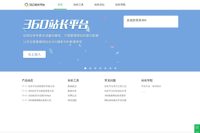200x133 pixels.
Task: Open the 官网认证 tool link
Action: coord(72,95)
